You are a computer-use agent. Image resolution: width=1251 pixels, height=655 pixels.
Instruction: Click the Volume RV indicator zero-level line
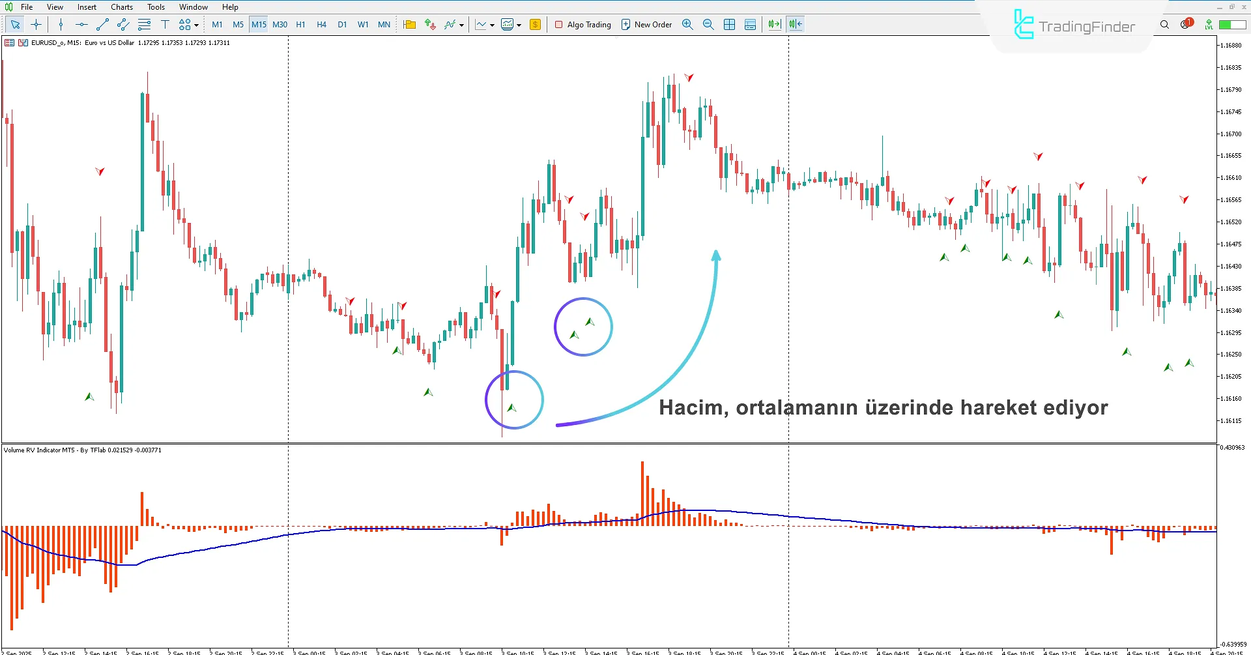pos(391,525)
